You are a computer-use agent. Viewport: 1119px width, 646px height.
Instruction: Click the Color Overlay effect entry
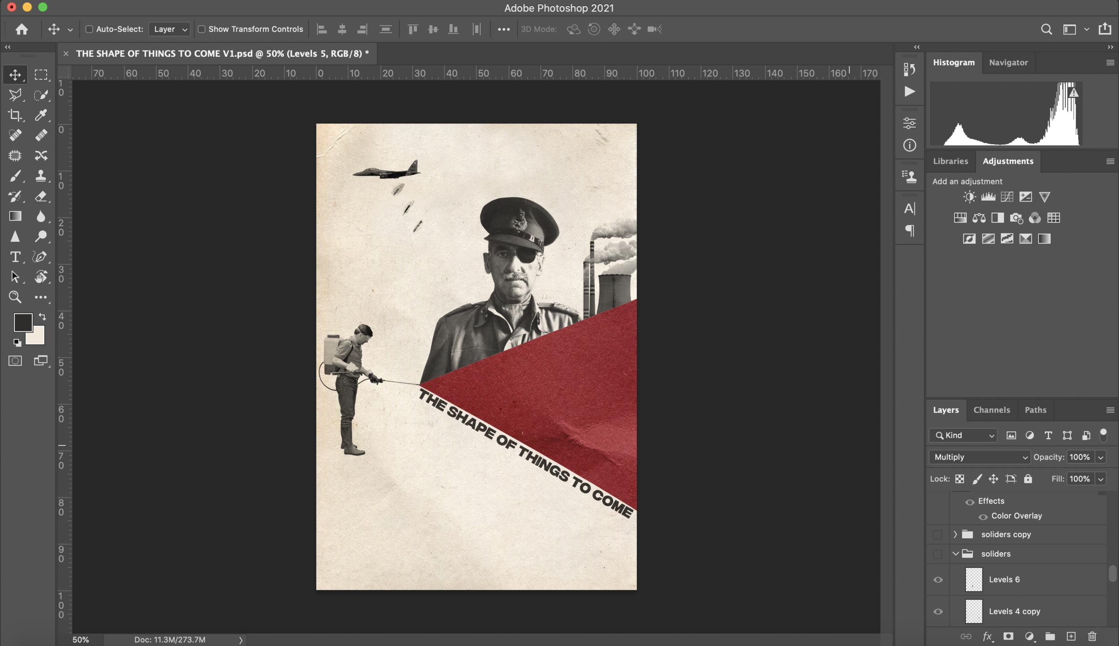pos(1016,516)
